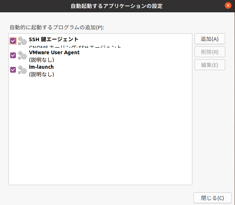Click the 閉じる(C) button
The width and height of the screenshot is (235, 205).
212,198
